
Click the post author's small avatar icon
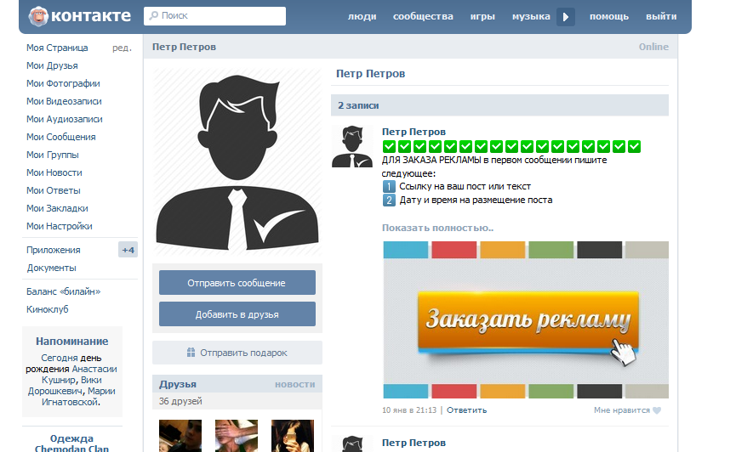point(351,146)
